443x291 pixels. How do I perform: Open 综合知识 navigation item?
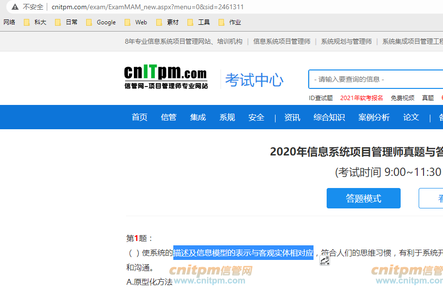(329, 117)
